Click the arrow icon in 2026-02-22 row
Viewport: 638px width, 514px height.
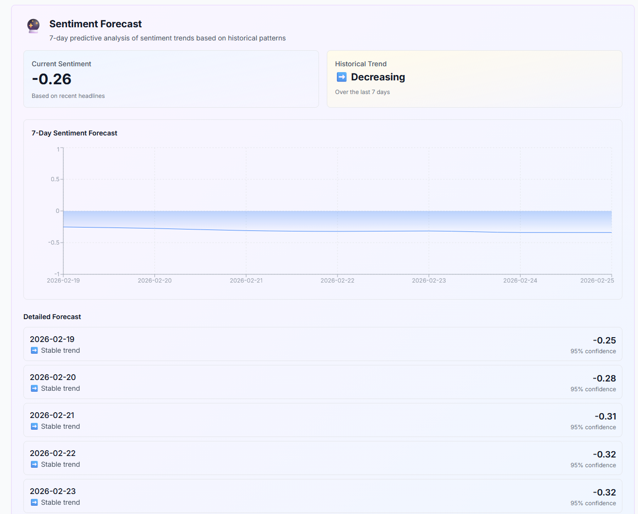[x=34, y=464]
